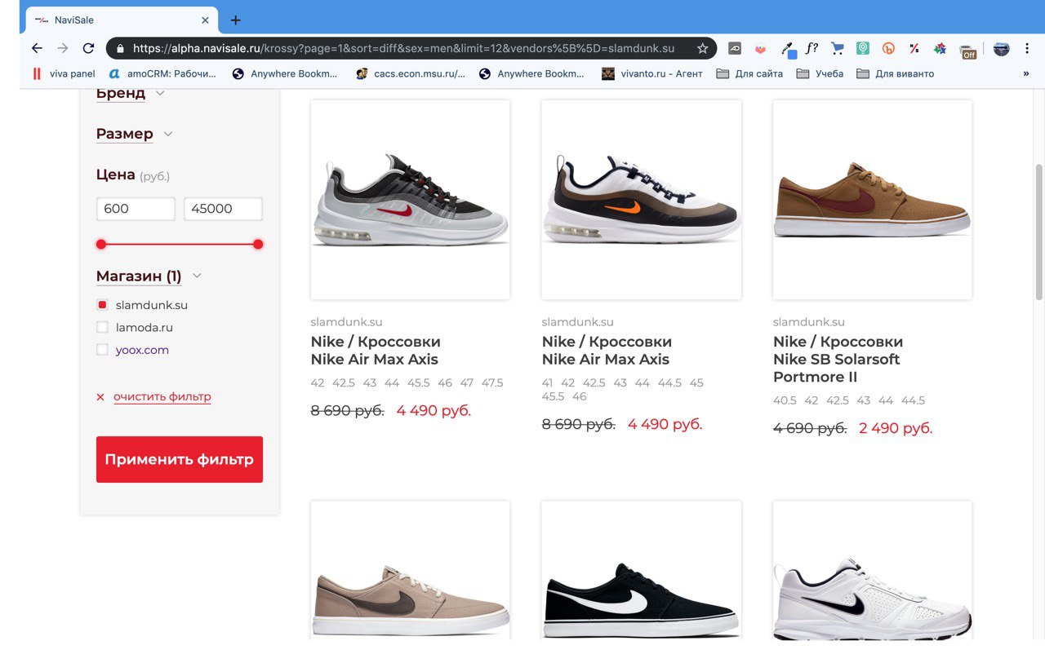Click the maximum price slider handle
The width and height of the screenshot is (1045, 663).
pyautogui.click(x=258, y=244)
